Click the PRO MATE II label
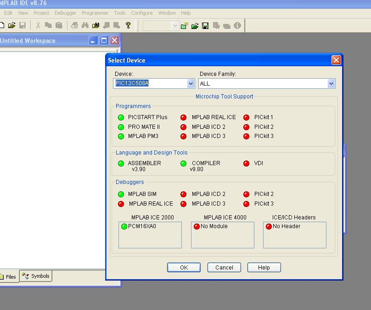Viewport: 371px width, 310px height. [x=144, y=127]
